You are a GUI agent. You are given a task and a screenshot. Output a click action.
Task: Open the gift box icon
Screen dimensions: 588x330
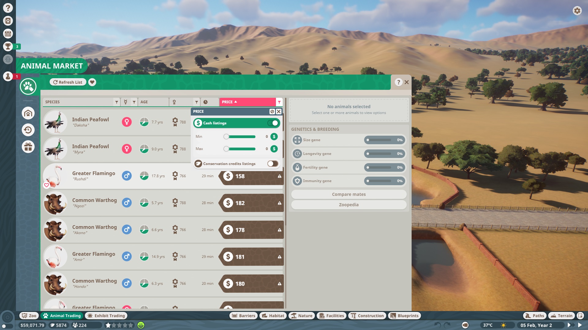coord(28,147)
